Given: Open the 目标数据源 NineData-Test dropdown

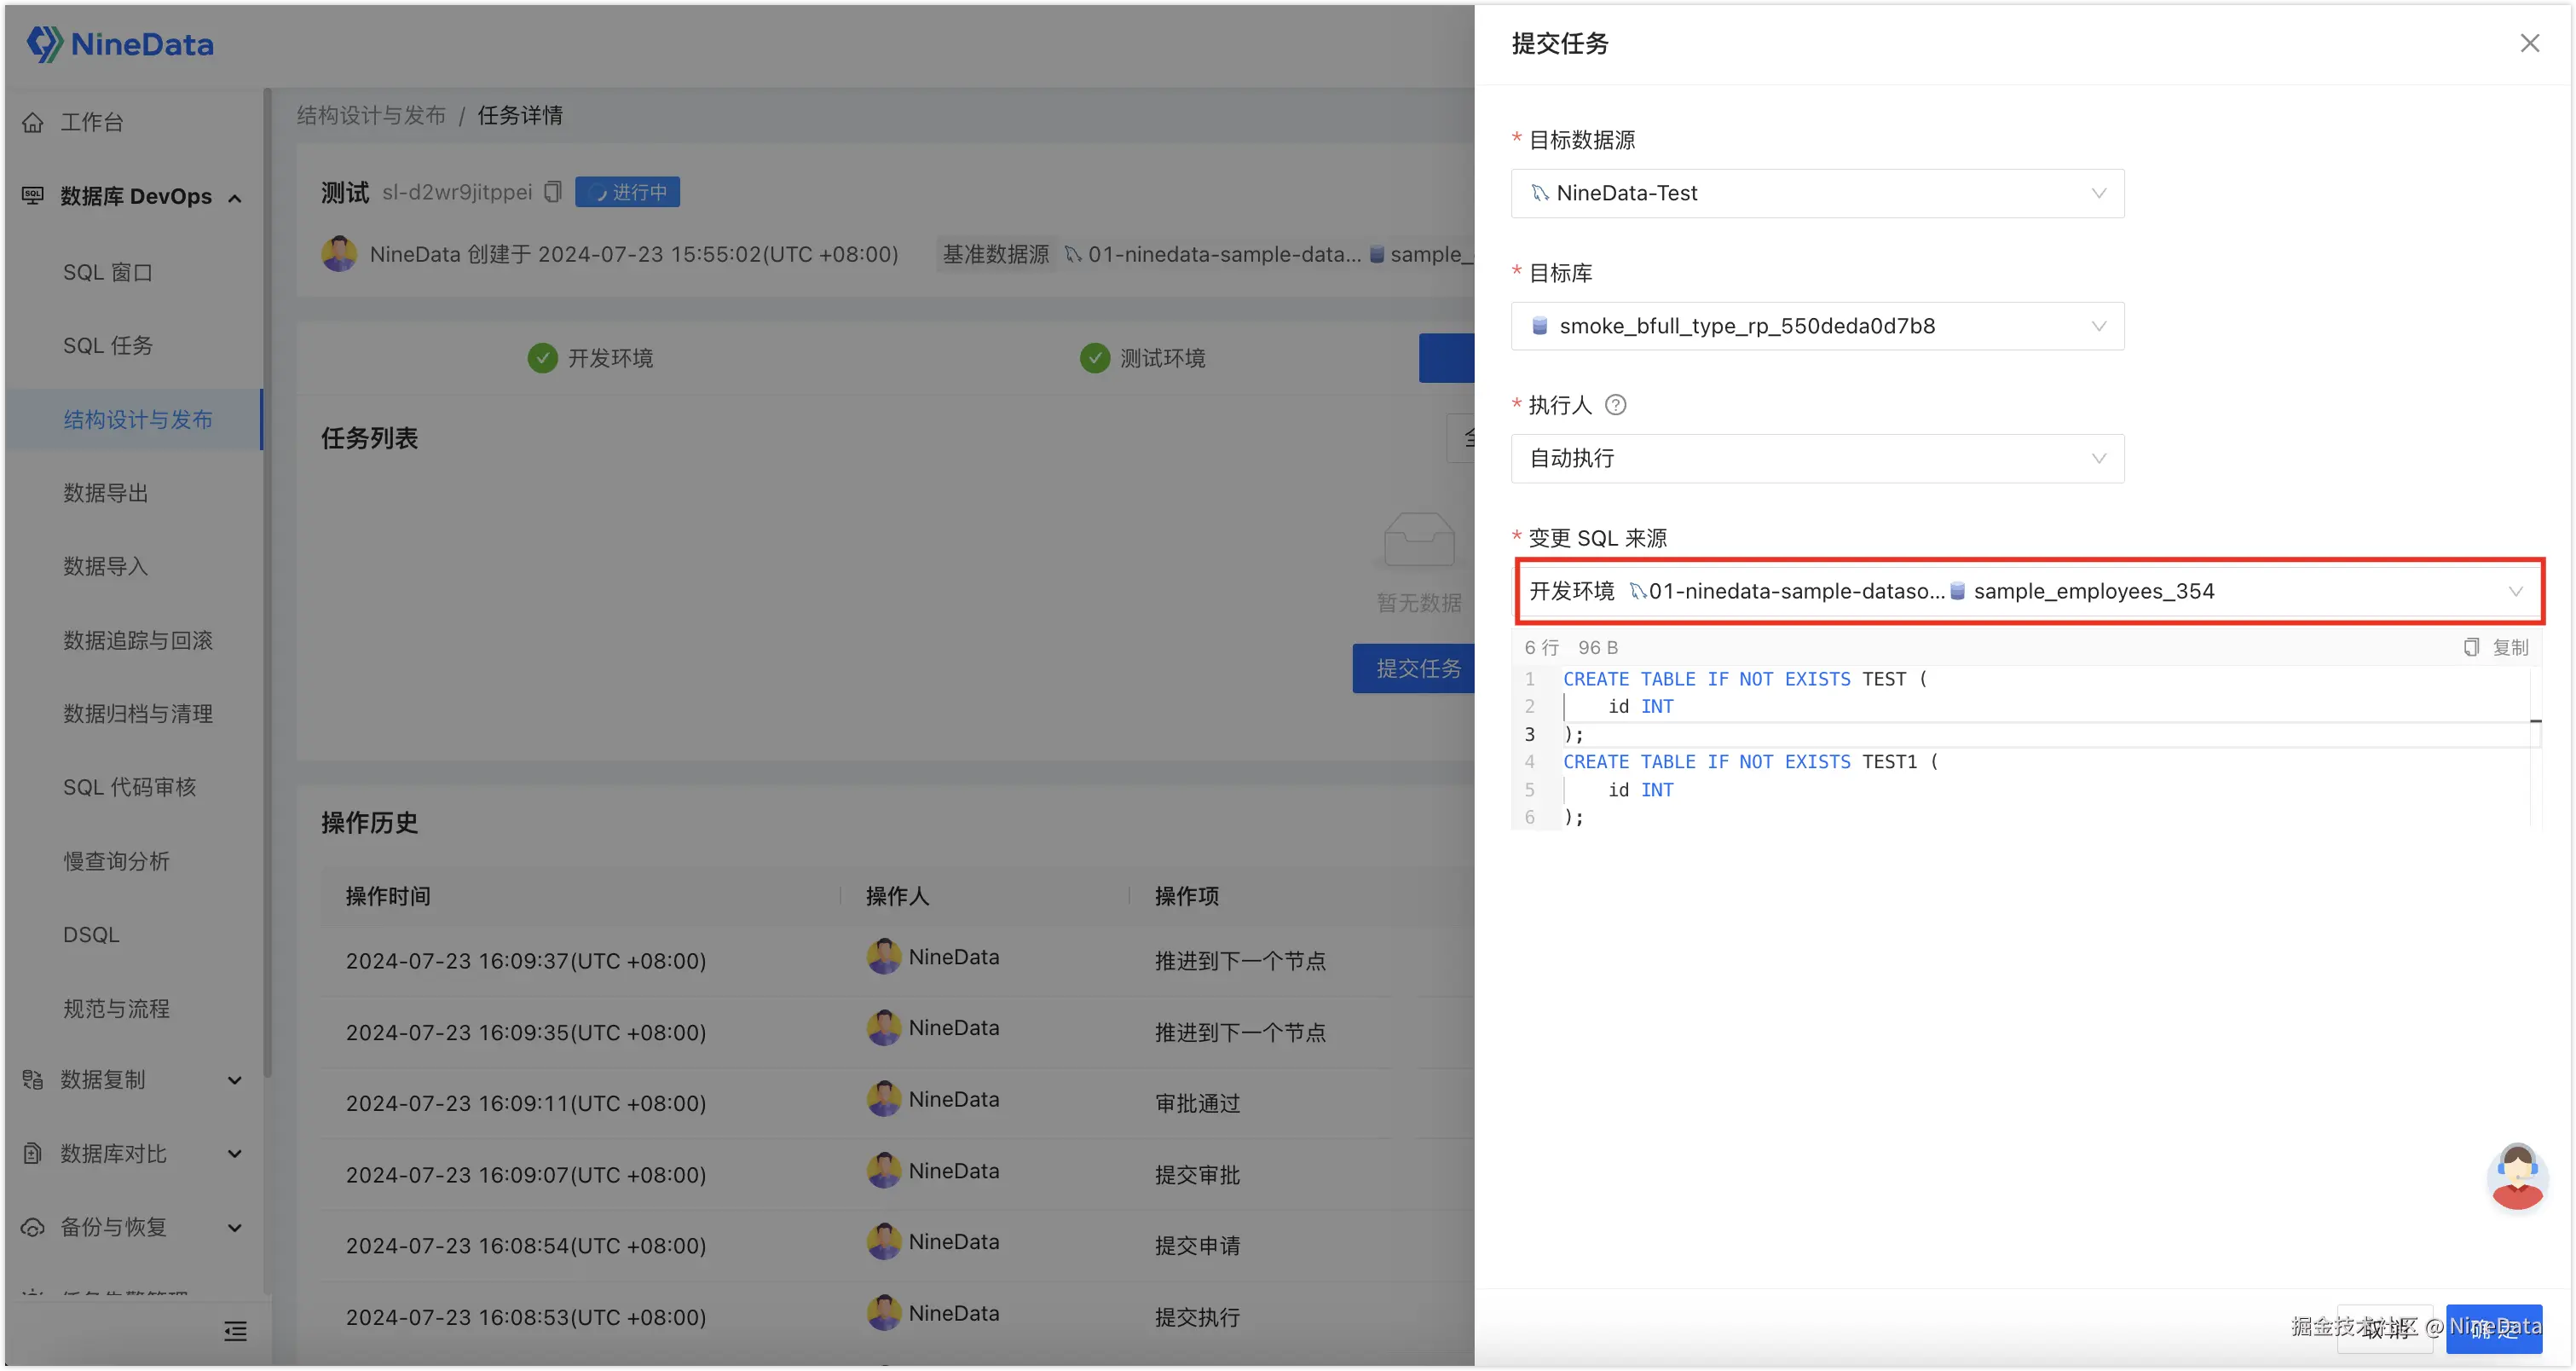Looking at the screenshot, I should (1816, 193).
